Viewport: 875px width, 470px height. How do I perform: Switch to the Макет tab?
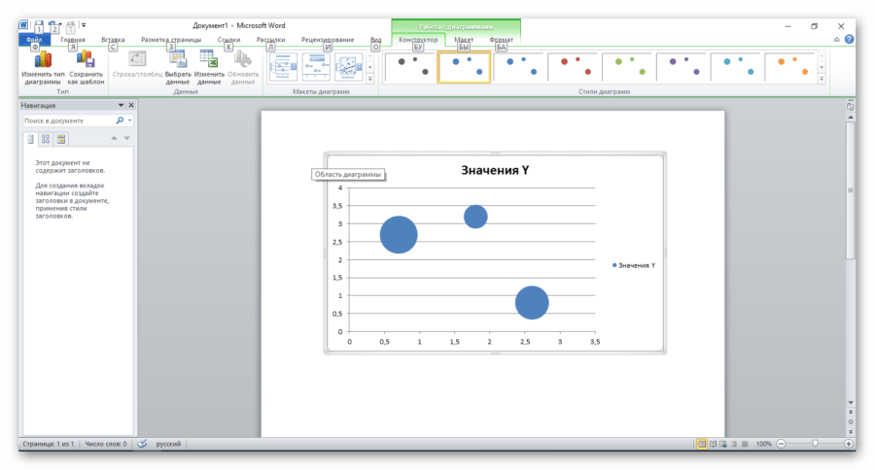(x=464, y=40)
